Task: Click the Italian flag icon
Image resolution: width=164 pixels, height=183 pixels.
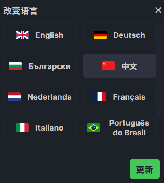Action: (22, 128)
